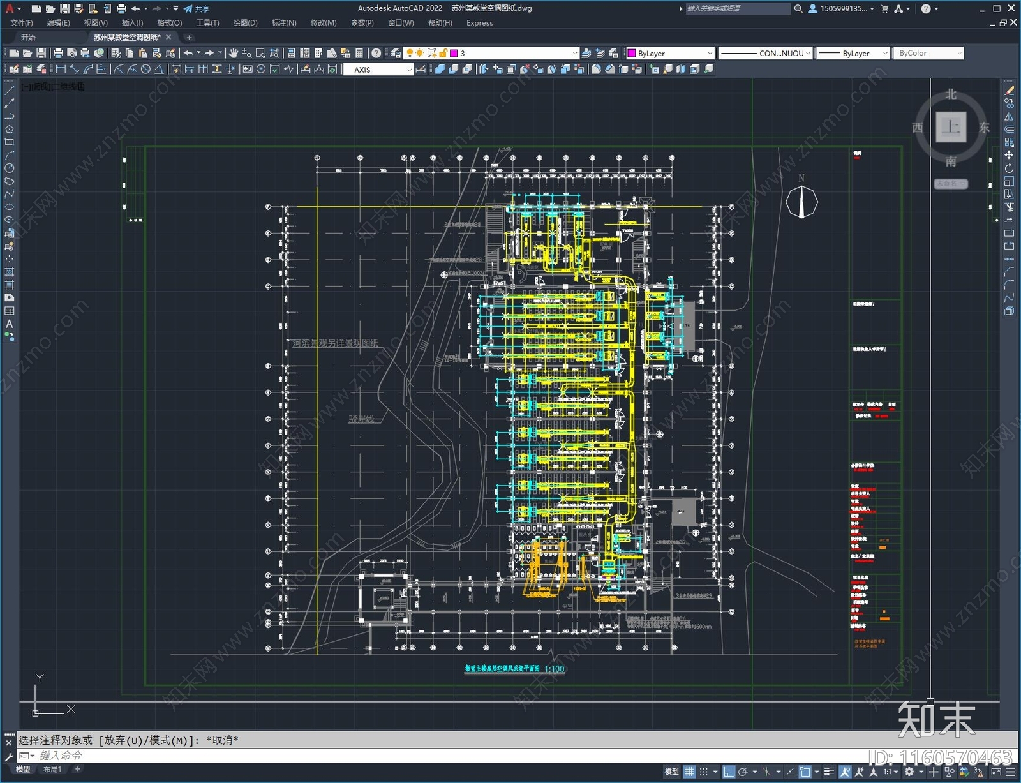Open the QuickCalc calculator icon

pyautogui.click(x=359, y=54)
